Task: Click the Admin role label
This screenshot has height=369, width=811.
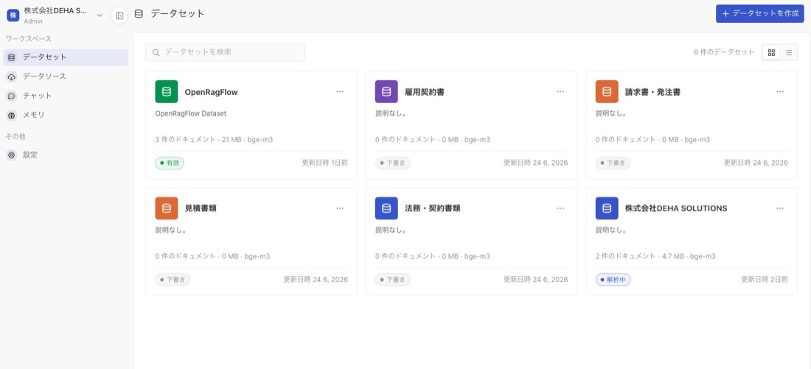Action: point(33,21)
